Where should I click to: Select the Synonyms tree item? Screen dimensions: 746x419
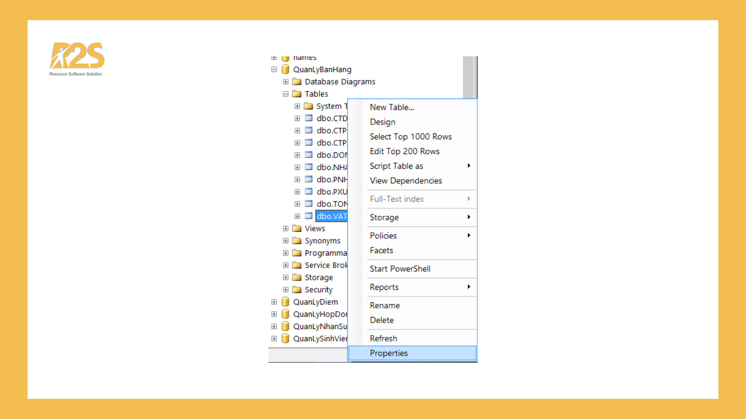point(323,241)
